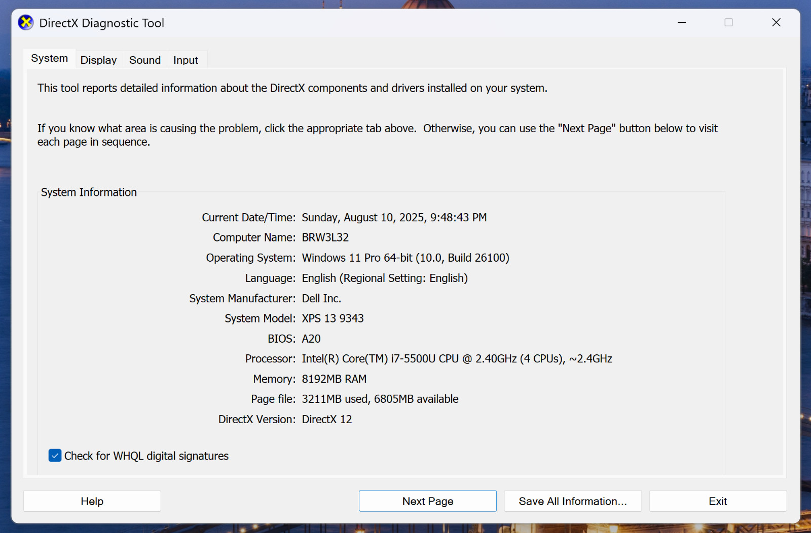Uncheck Check for WHQL digital signatures

55,456
